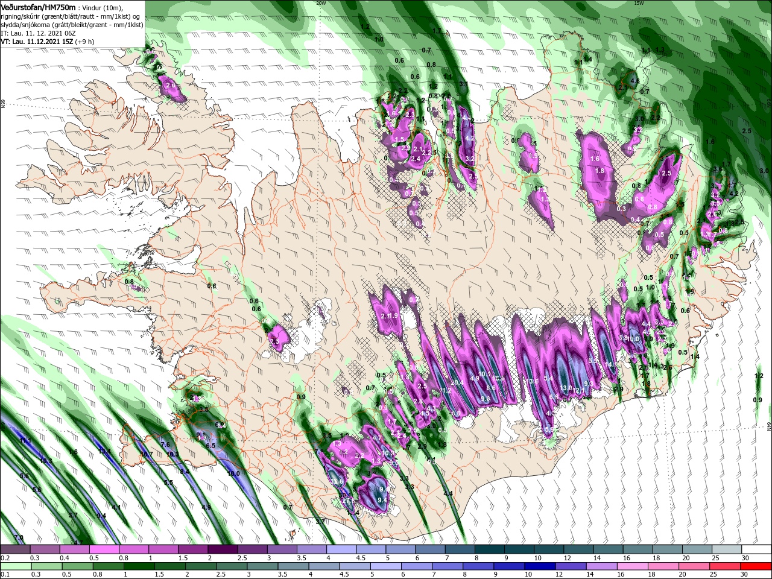Click the 4.6 value in the northeast
Viewport: 772px width, 579px height.
coord(634,81)
